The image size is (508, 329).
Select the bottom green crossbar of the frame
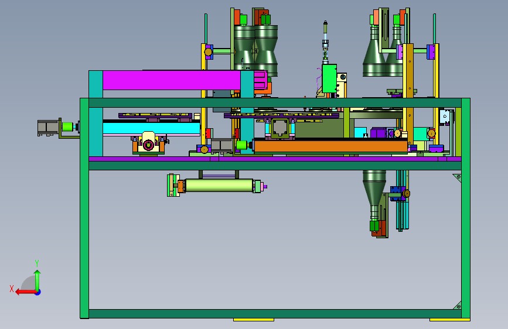click(x=275, y=313)
